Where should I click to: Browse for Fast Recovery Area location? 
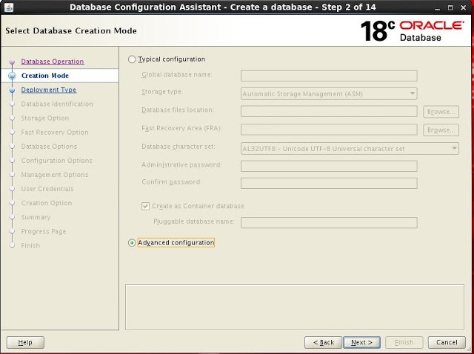(x=441, y=130)
